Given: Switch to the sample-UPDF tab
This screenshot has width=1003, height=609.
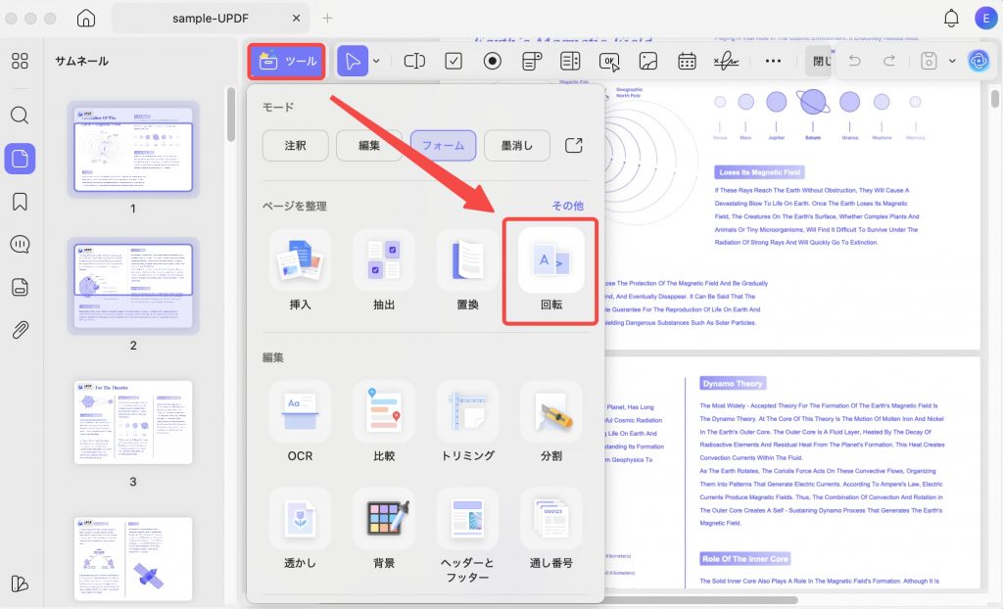Looking at the screenshot, I should pos(211,19).
